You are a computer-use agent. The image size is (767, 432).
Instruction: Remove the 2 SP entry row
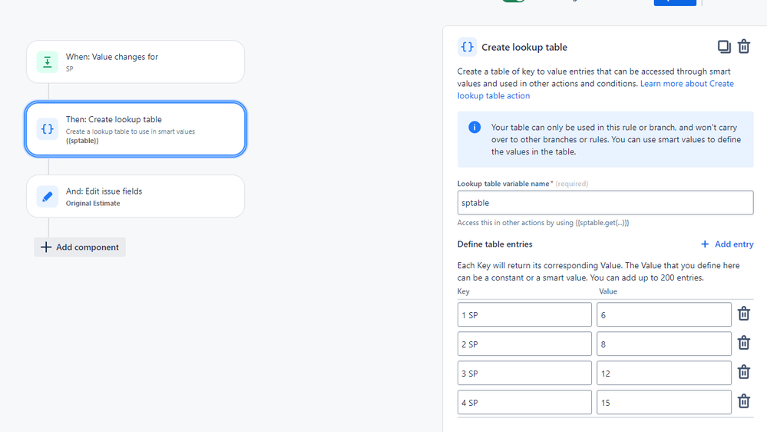[743, 343]
